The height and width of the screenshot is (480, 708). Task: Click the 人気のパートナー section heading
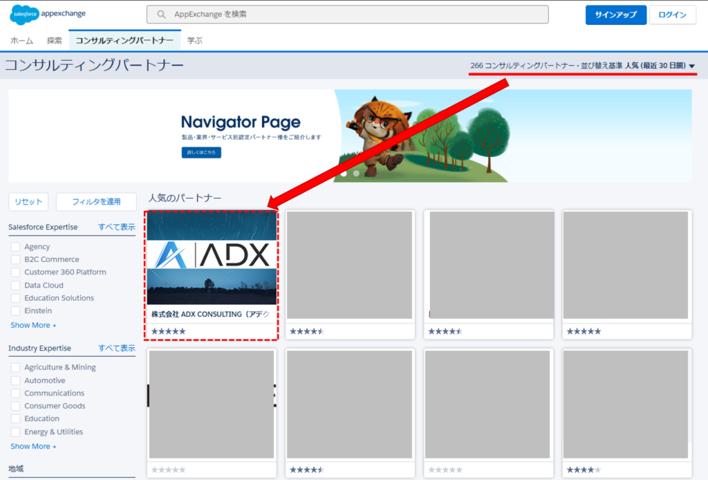pyautogui.click(x=185, y=199)
